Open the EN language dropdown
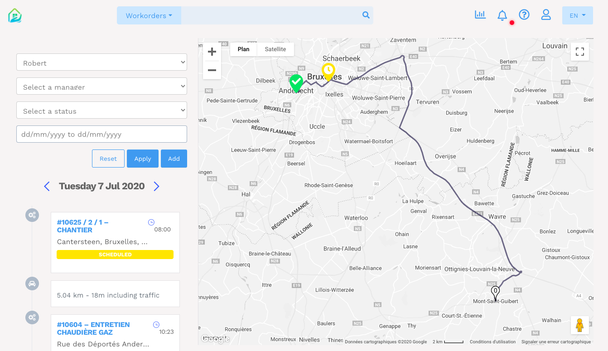The image size is (608, 351). 577,15
